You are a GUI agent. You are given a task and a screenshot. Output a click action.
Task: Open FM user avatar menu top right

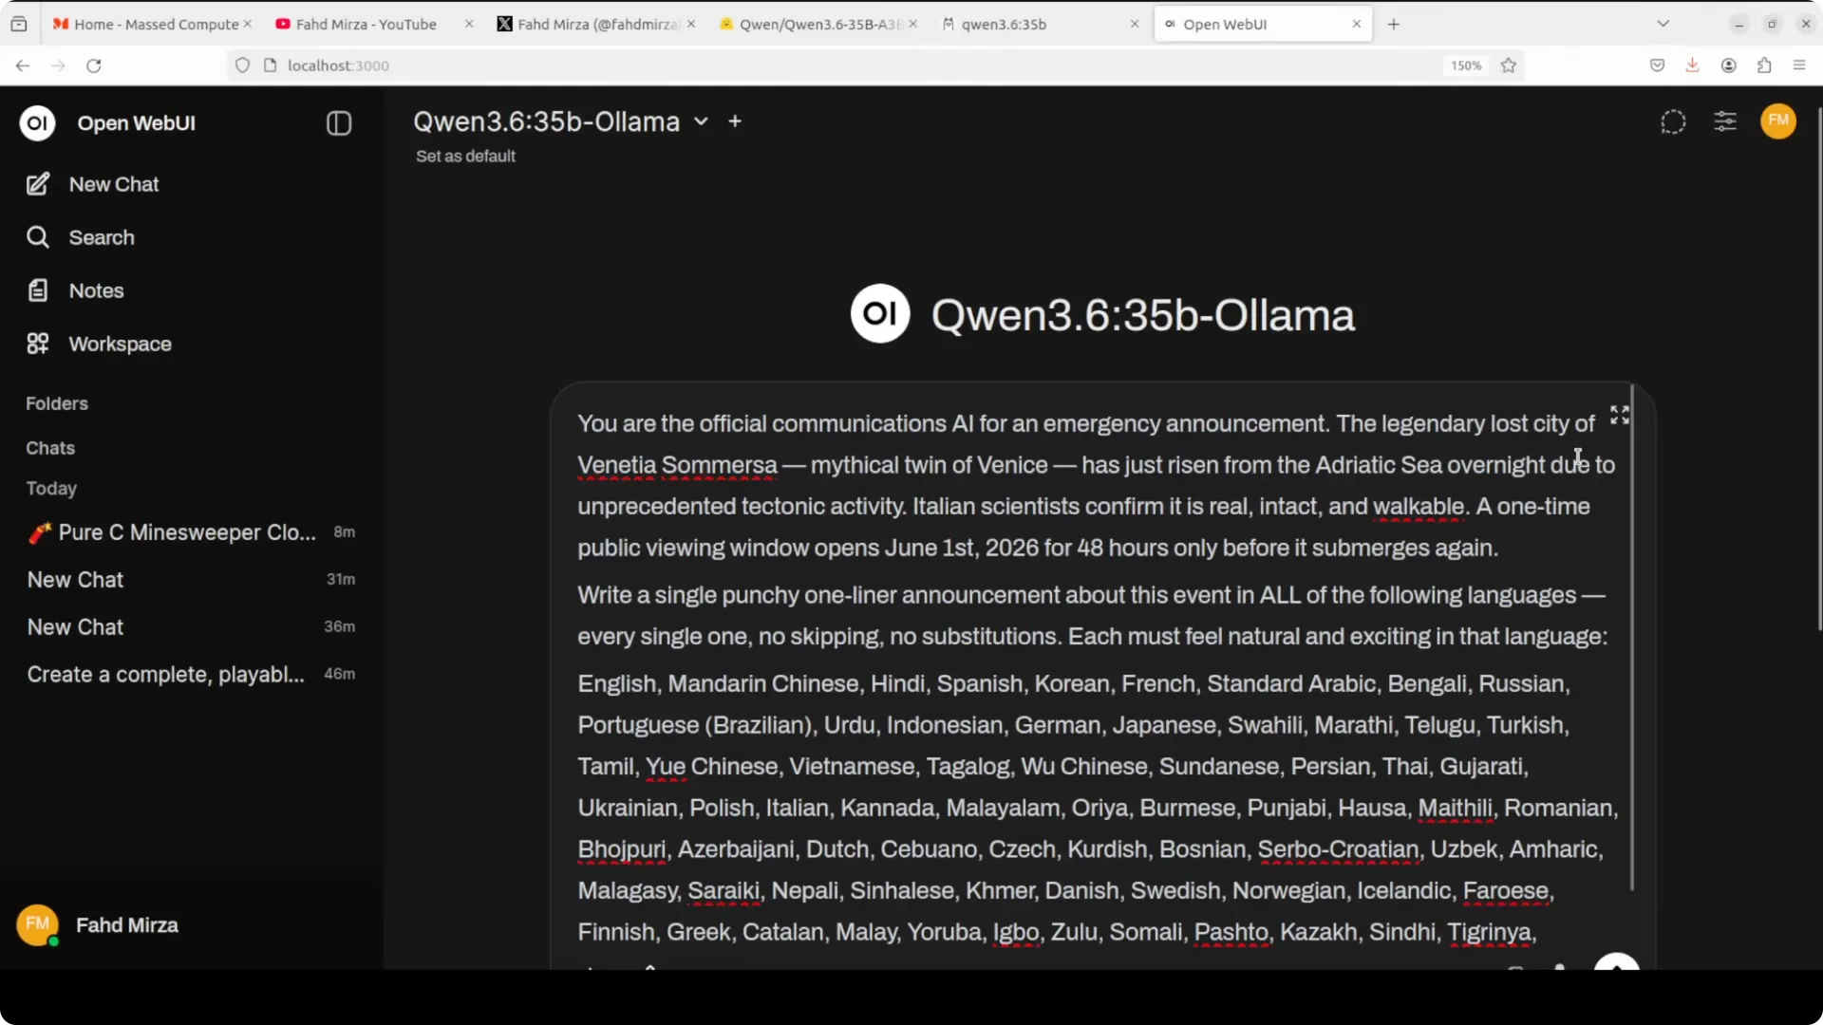click(x=1778, y=121)
